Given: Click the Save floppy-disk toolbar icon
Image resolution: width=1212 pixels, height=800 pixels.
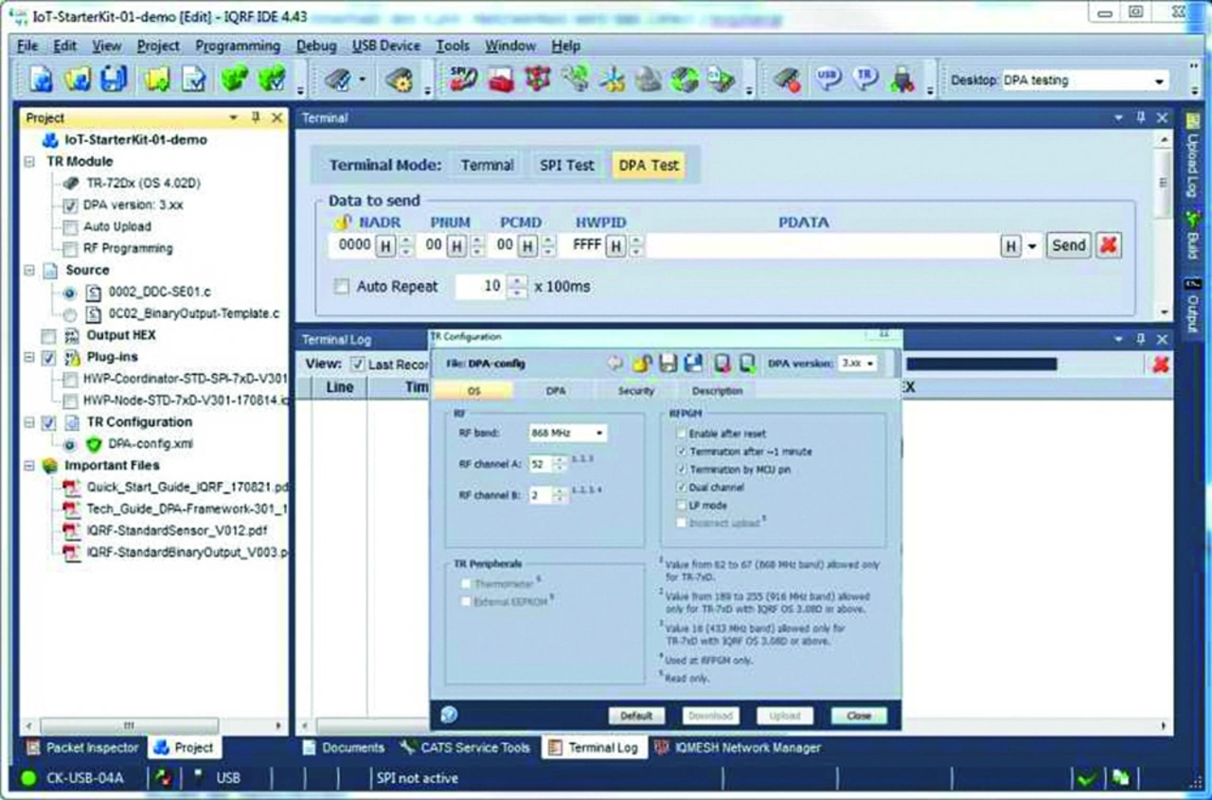Looking at the screenshot, I should coord(113,80).
